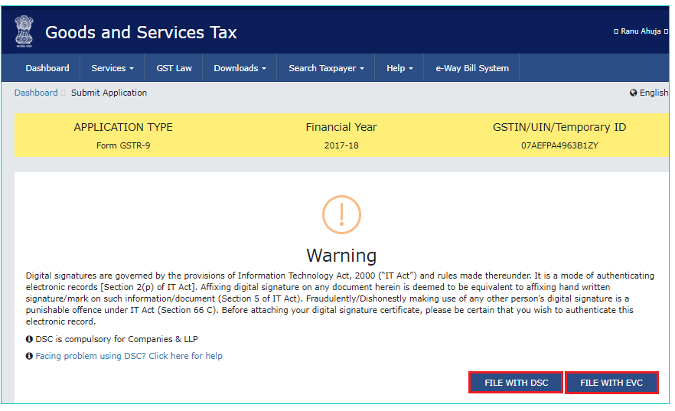675x411 pixels.
Task: Expand the Help dropdown menu
Action: click(x=399, y=68)
